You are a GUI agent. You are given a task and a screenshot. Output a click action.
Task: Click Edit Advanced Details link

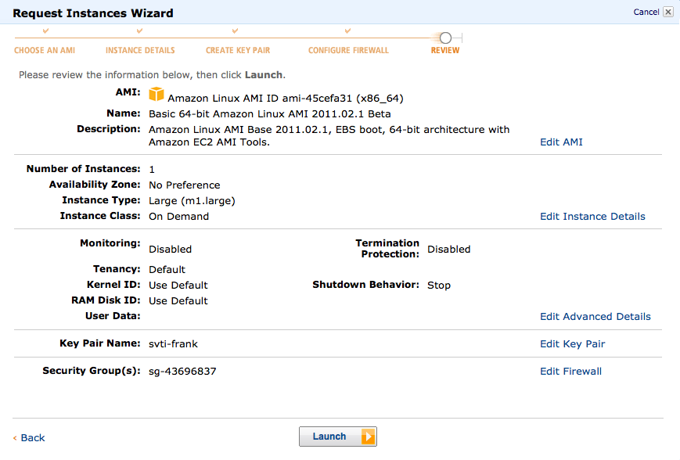pyautogui.click(x=595, y=317)
